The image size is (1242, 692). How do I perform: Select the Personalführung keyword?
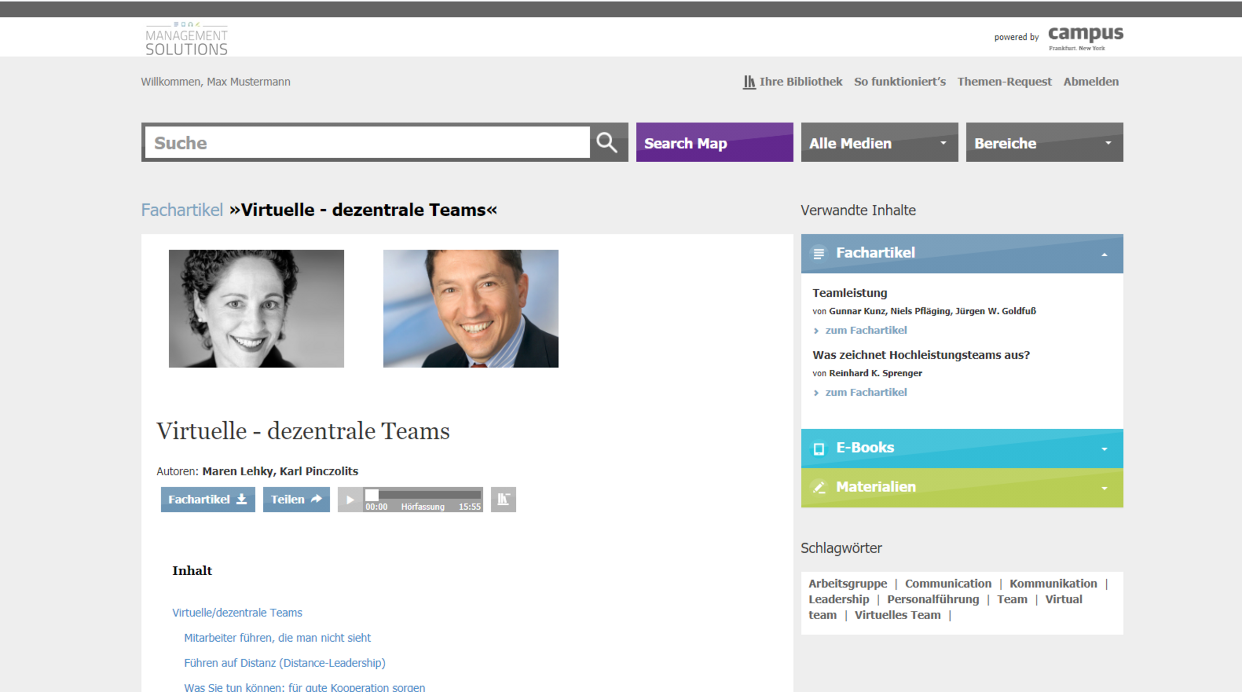click(x=933, y=600)
